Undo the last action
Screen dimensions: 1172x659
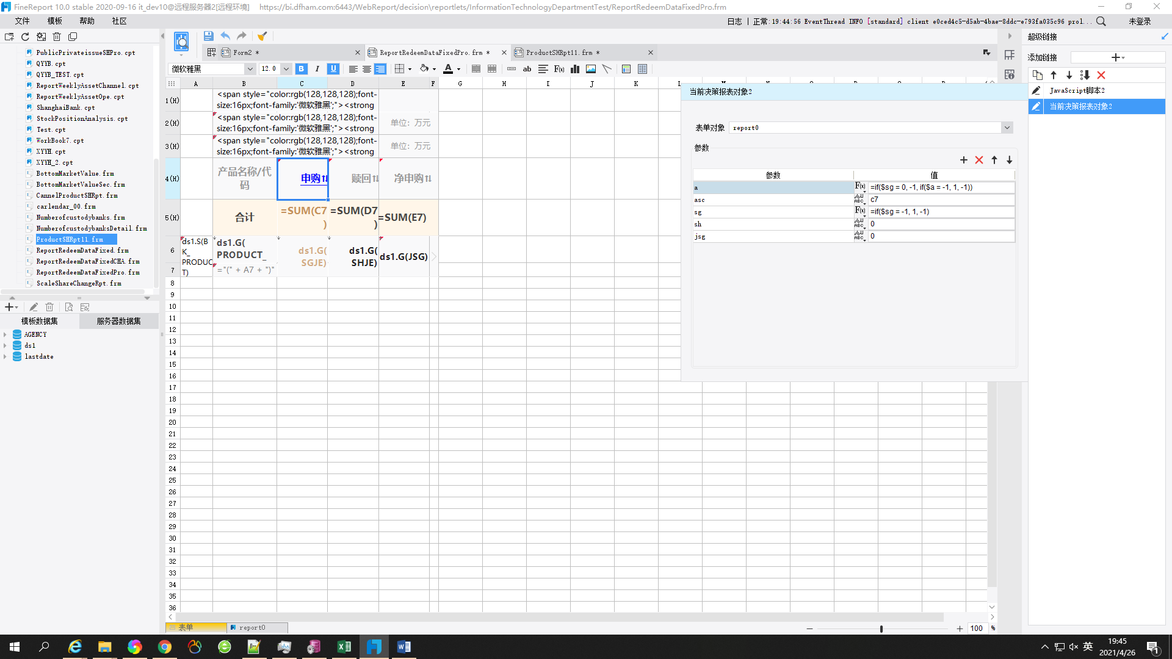tap(225, 36)
